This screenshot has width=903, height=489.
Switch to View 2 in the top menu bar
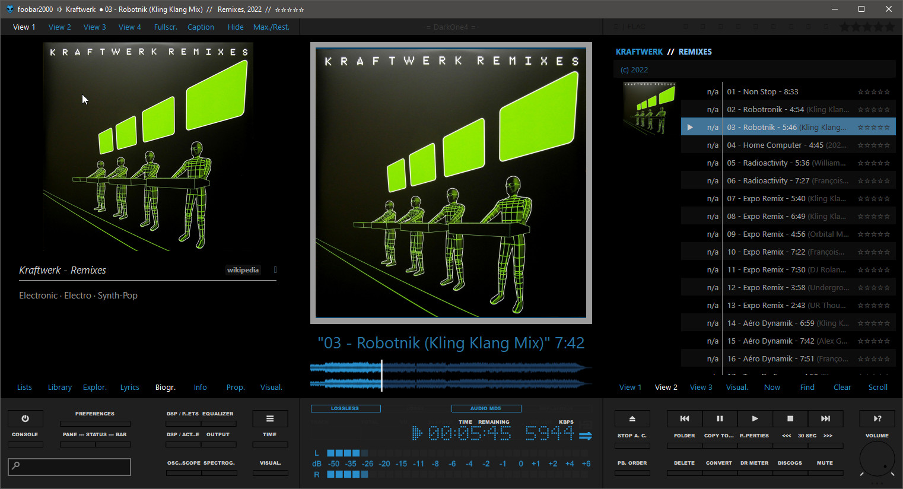point(60,27)
